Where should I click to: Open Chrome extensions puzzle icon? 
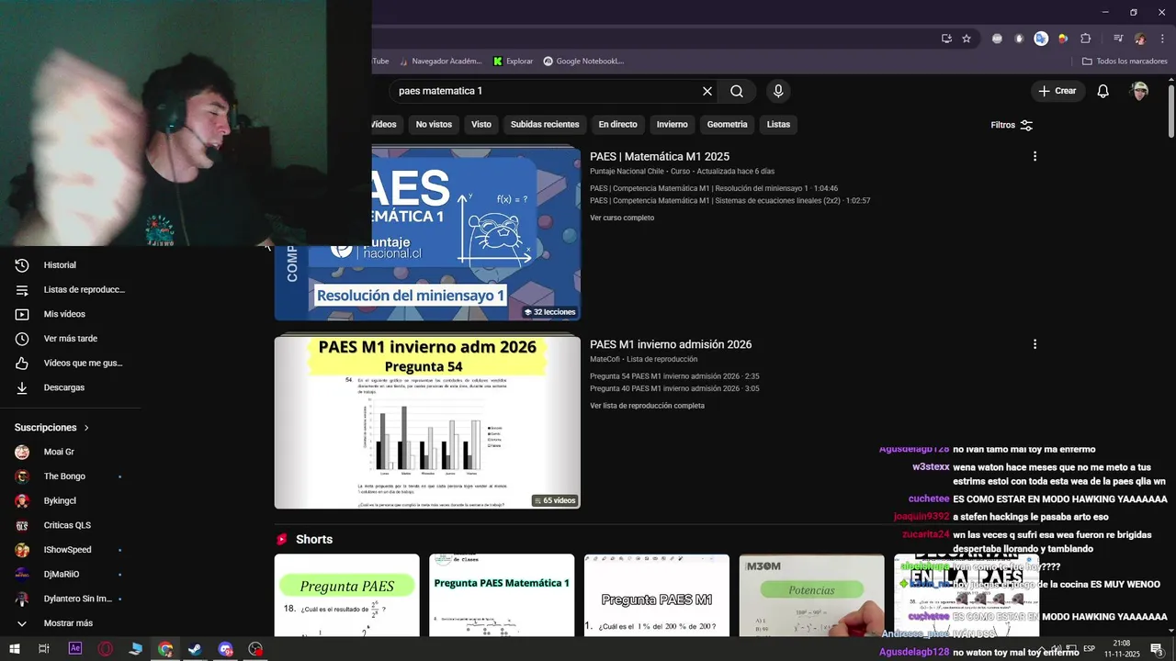[1085, 39]
